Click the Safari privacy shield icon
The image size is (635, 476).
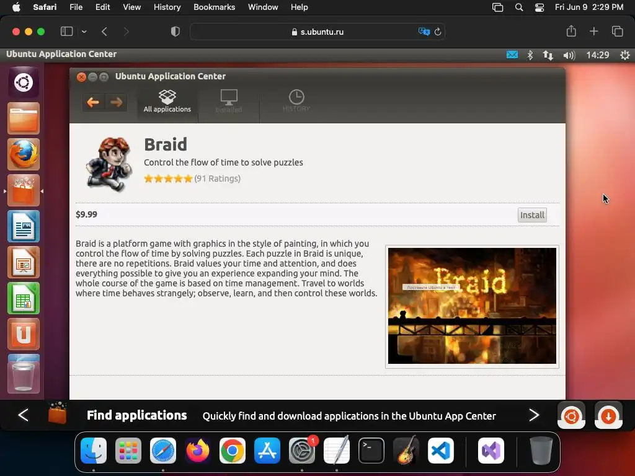pyautogui.click(x=175, y=32)
